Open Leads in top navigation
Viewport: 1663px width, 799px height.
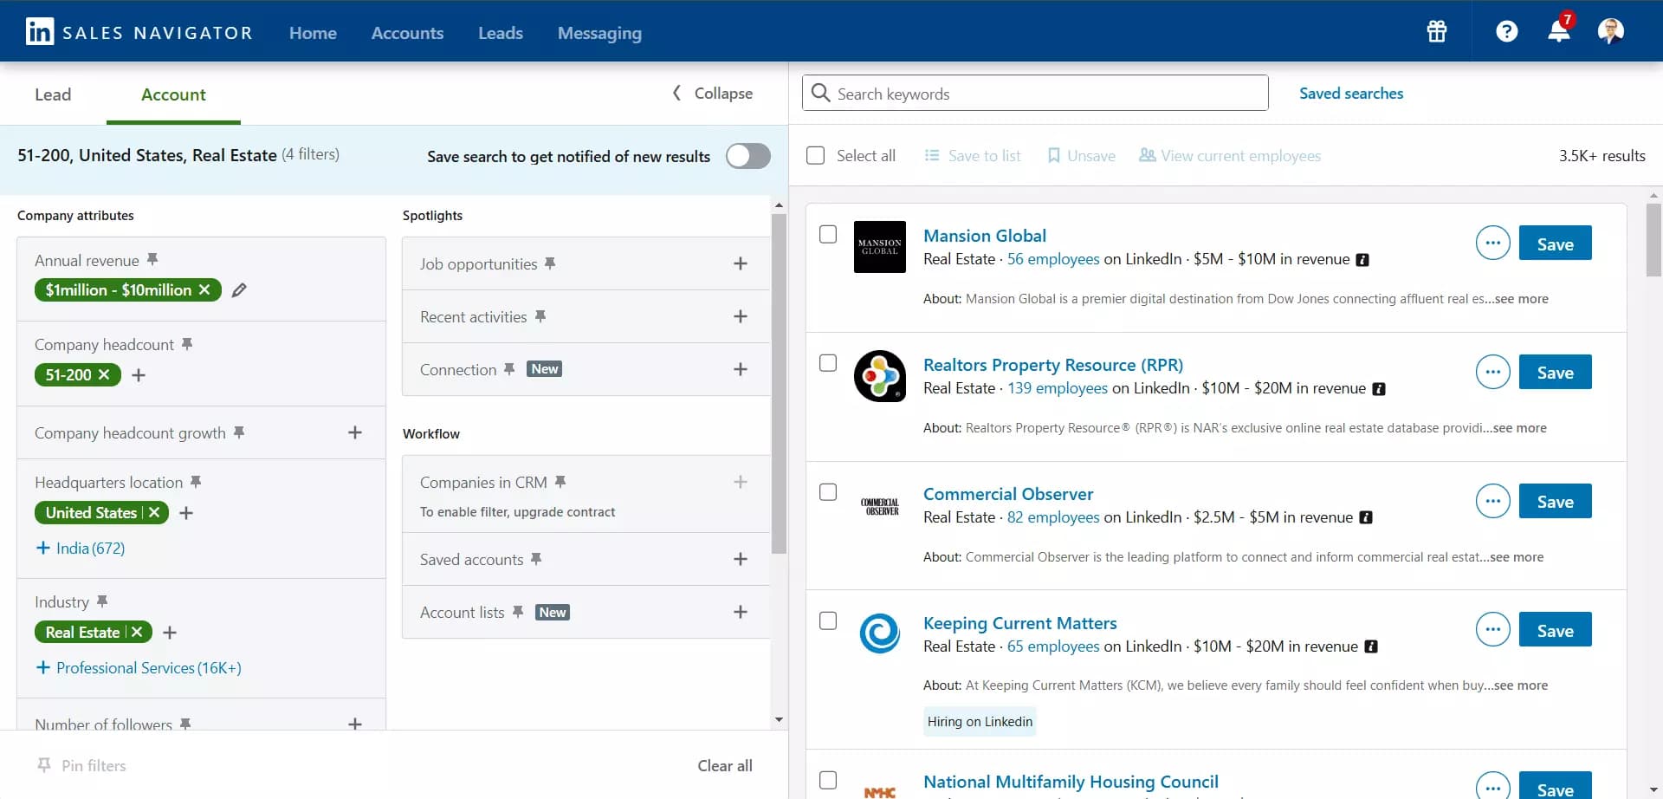click(501, 33)
